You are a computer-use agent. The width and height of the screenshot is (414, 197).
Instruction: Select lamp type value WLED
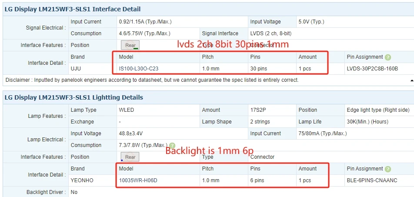(x=127, y=110)
